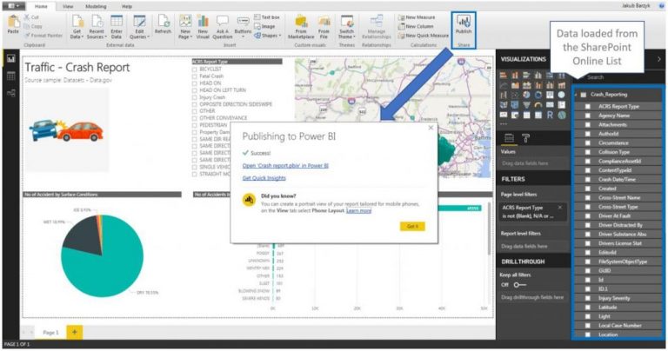The image size is (668, 351).
Task: Click the Format Painter command
Action: click(x=43, y=36)
